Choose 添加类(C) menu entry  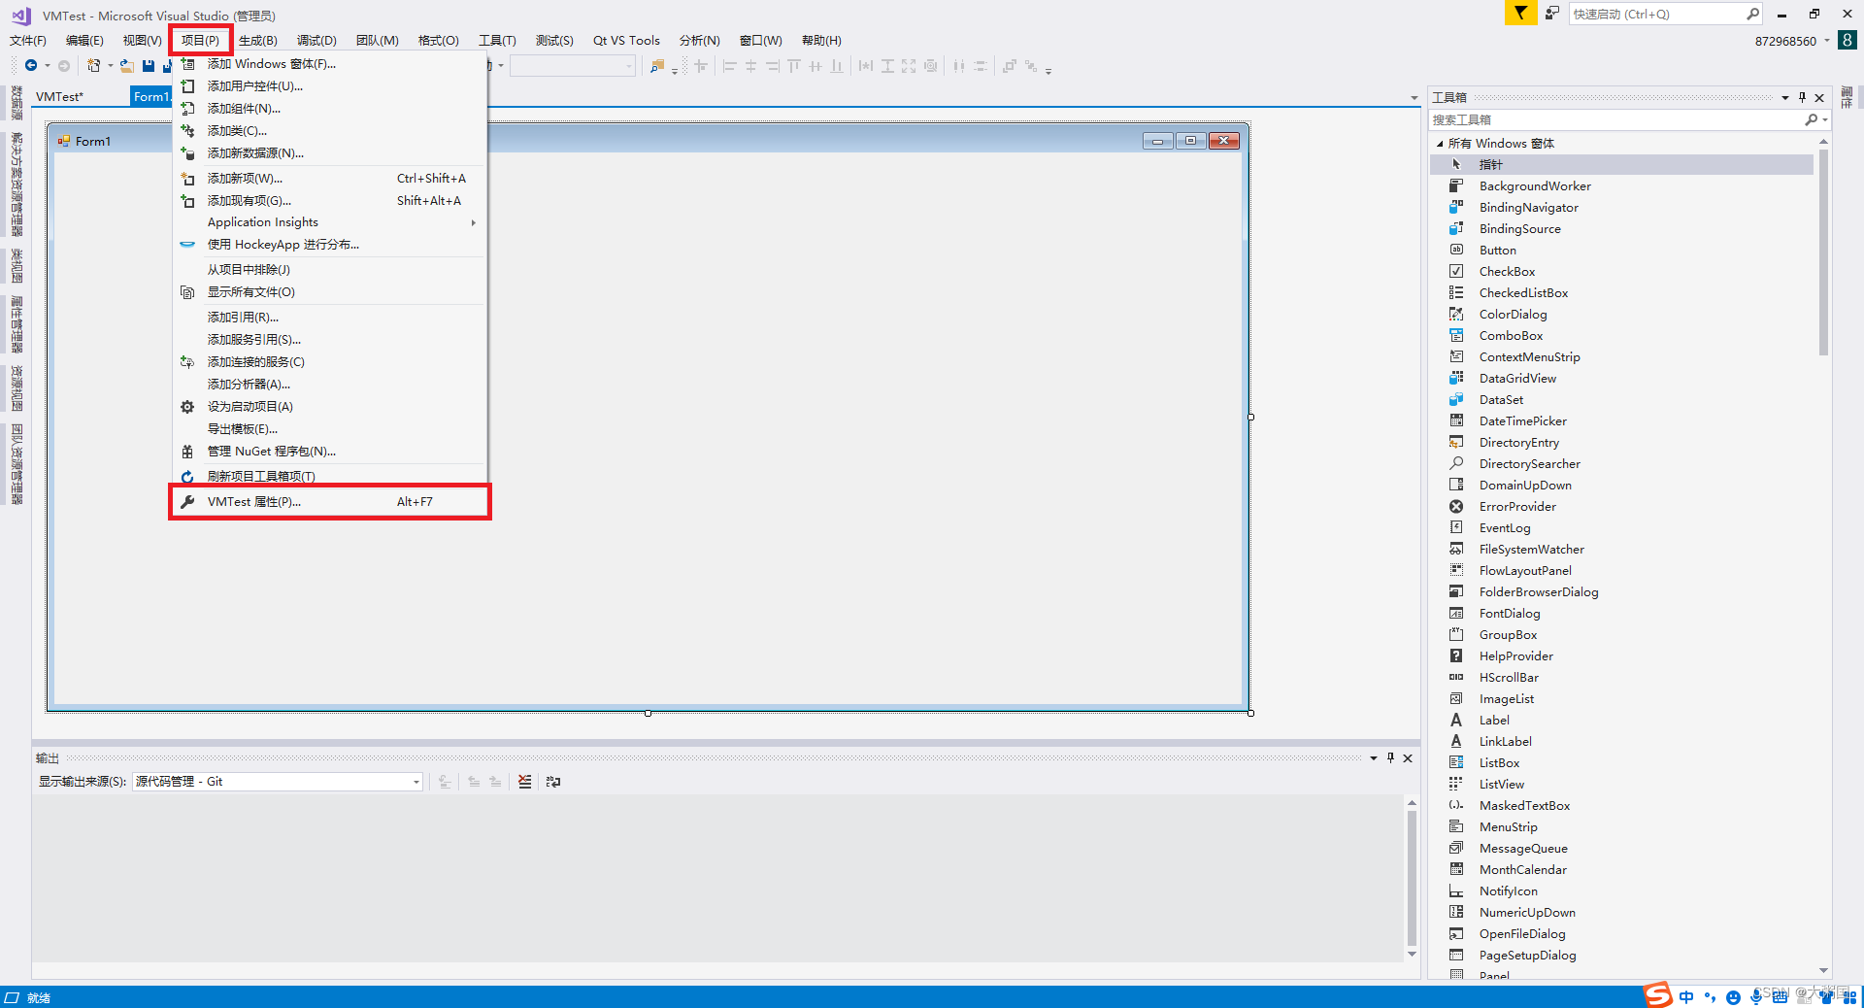(x=330, y=131)
